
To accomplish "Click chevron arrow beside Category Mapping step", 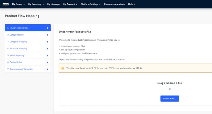I will [x=47, y=42].
